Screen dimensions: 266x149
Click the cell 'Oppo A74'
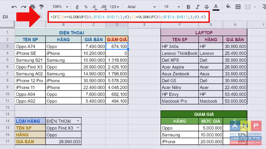[30, 46]
